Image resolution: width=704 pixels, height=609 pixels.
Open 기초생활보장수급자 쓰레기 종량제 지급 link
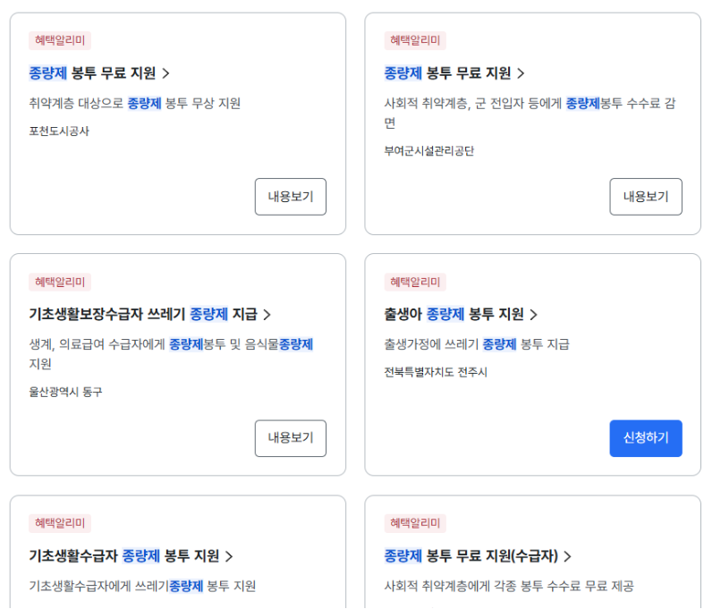pyautogui.click(x=149, y=314)
